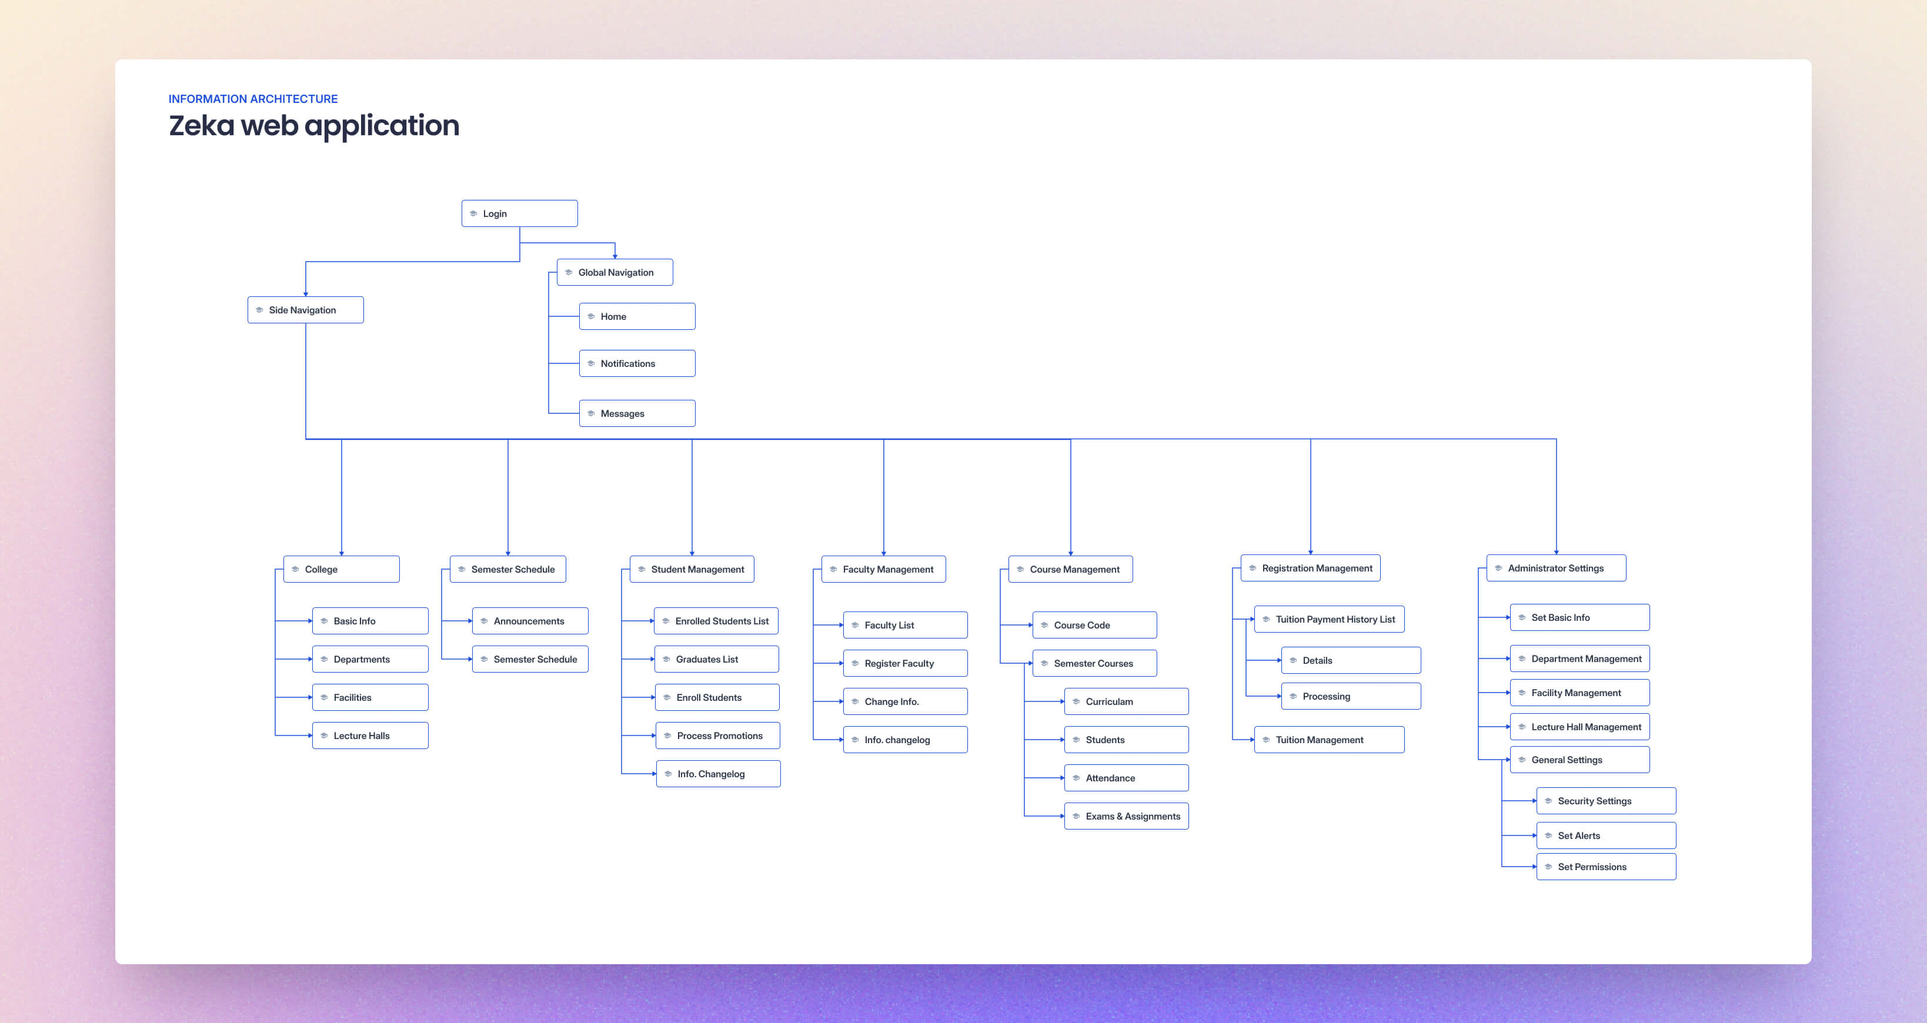Select the Enroll Students node
1927x1023 pixels.
(x=717, y=698)
